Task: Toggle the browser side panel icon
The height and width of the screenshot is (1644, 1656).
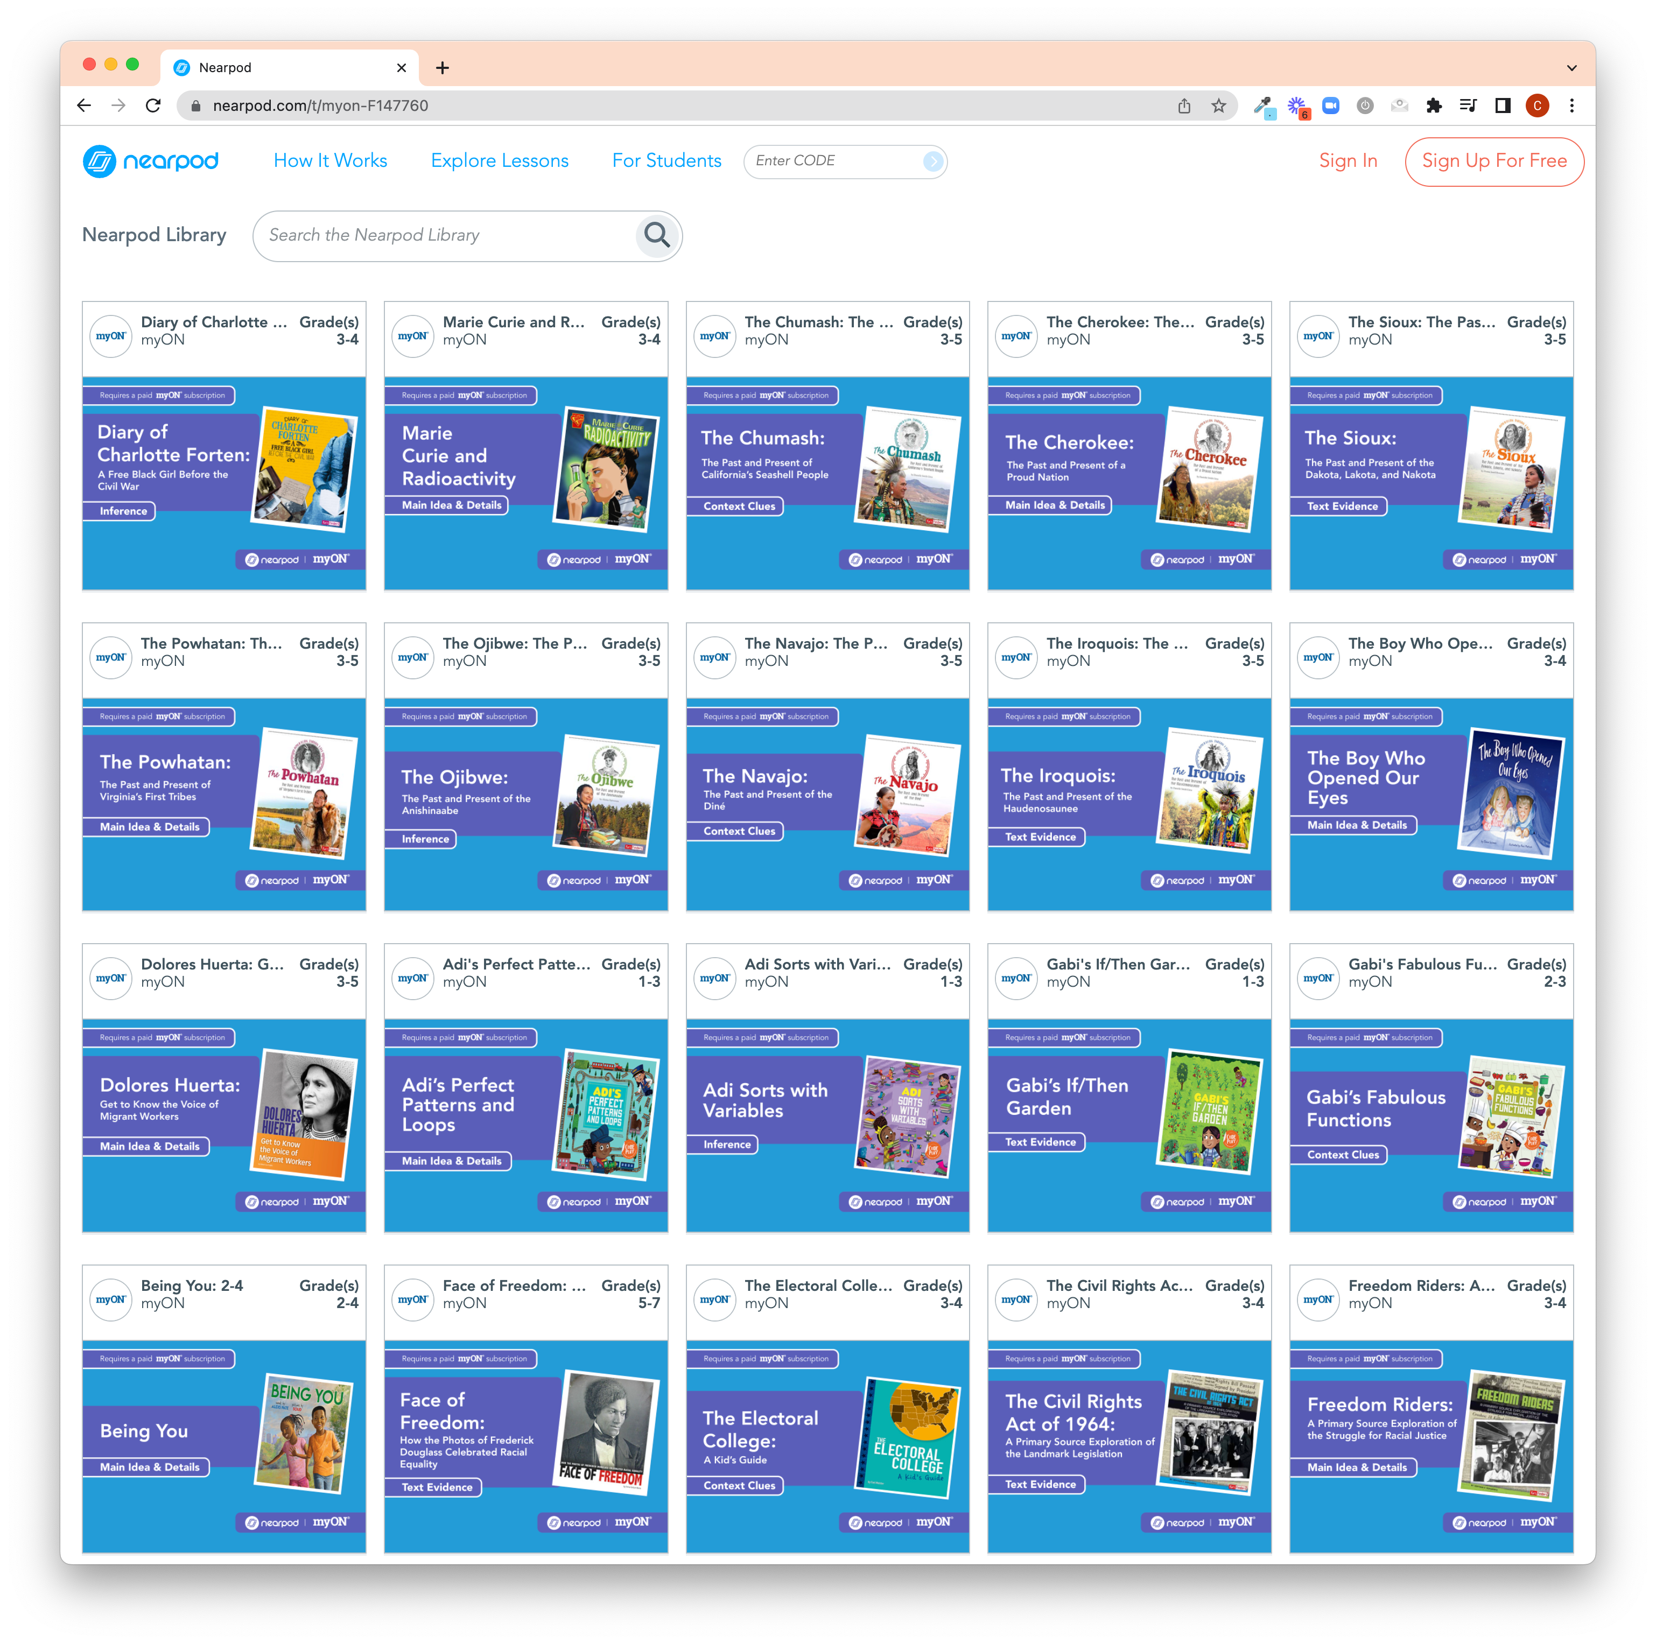Action: point(1501,106)
